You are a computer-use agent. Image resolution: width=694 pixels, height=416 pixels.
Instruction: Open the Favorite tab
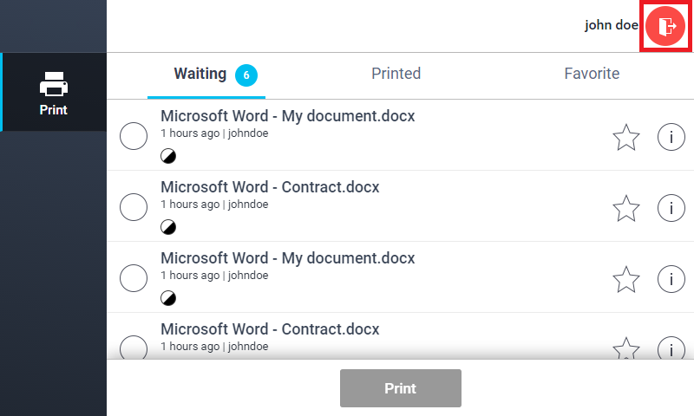592,75
